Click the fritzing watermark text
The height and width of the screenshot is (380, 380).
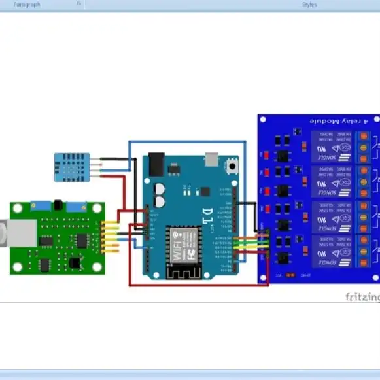click(x=362, y=297)
